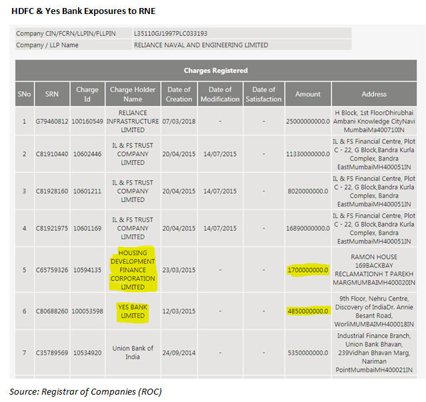
Task: Click the Charges Registered title bar
Action: coord(215,70)
